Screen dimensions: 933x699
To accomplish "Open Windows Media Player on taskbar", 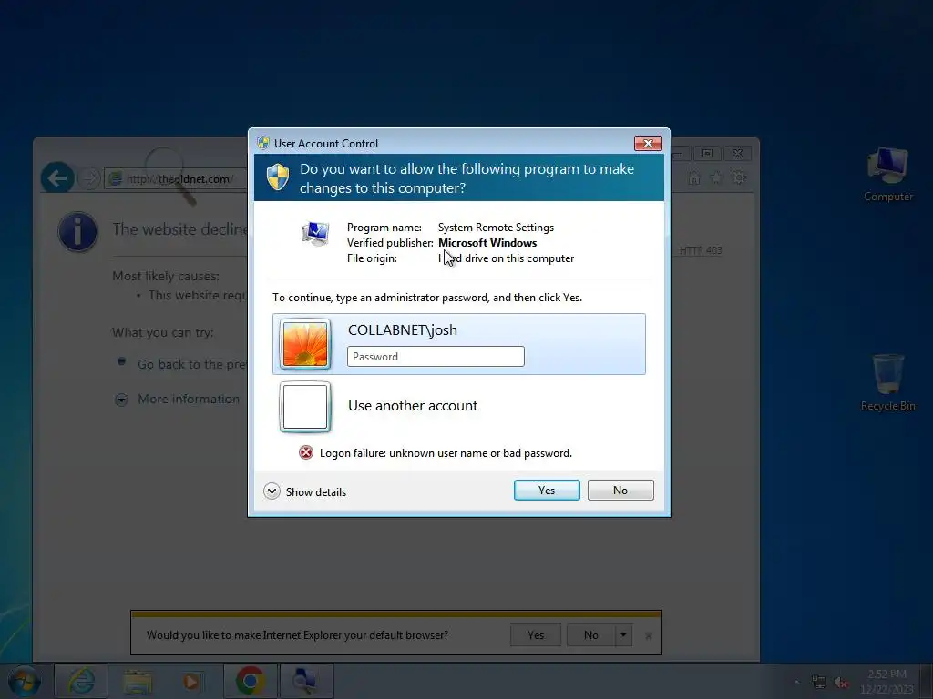I will 191,681.
